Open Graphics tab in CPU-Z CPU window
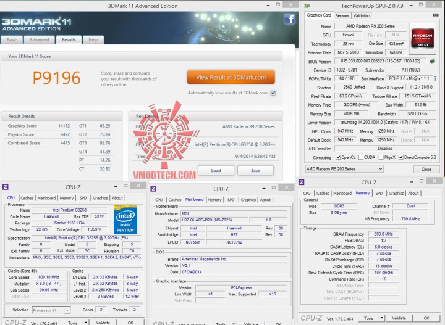This screenshot has height=325, width=445. pyautogui.click(x=100, y=198)
